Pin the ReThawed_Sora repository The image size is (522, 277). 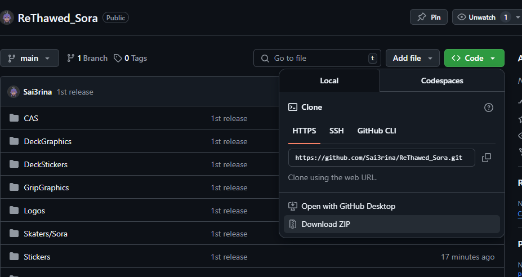(x=429, y=17)
